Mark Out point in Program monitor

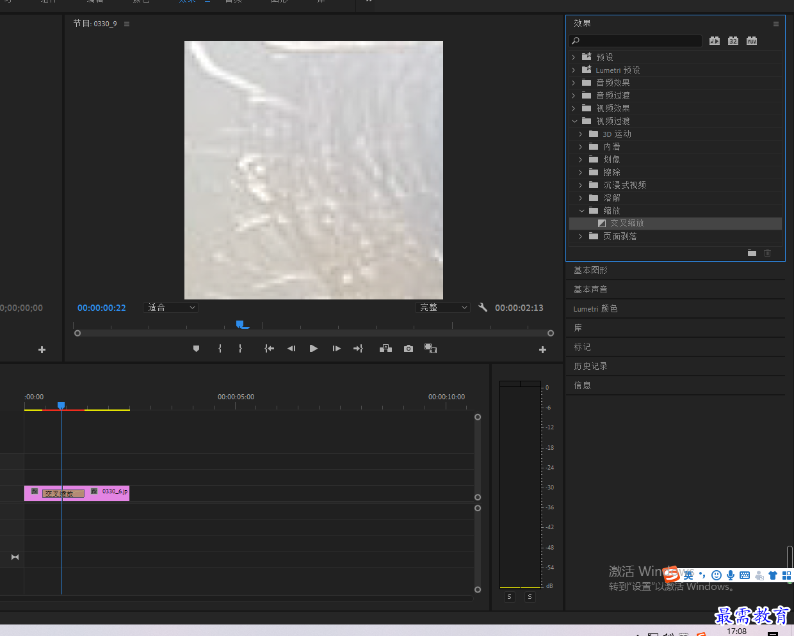pyautogui.click(x=240, y=349)
